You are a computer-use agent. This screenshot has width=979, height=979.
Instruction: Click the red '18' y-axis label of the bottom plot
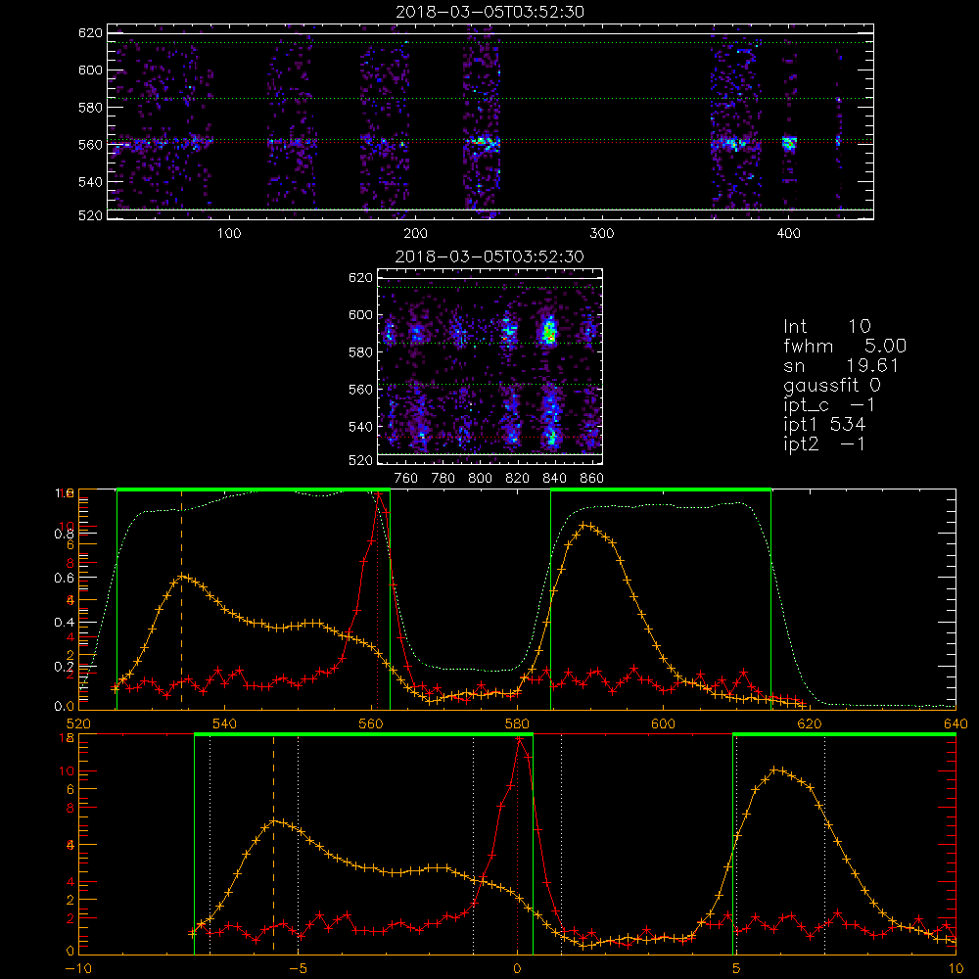67,738
